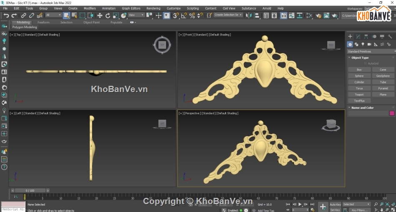Expand the Standard Primitives dropdown
The image size is (396, 212).
click(371, 52)
